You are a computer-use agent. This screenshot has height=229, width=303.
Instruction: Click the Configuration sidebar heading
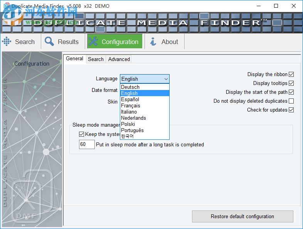click(x=32, y=64)
